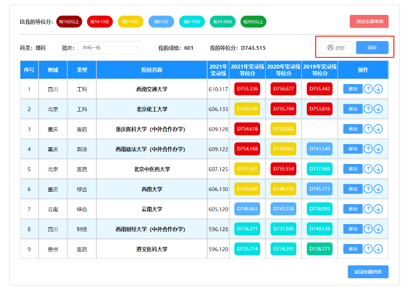Move 北京化工大学 row down
Screen dimensions: 409x290
378,109
